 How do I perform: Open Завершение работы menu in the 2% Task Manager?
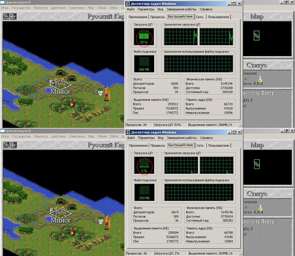pos(182,138)
